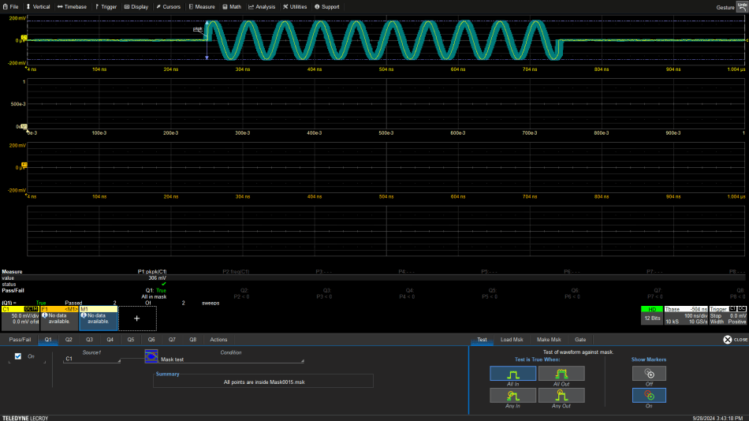The height and width of the screenshot is (421, 749).
Task: Click the info icon in the M1 descriptor
Action: pos(84,315)
